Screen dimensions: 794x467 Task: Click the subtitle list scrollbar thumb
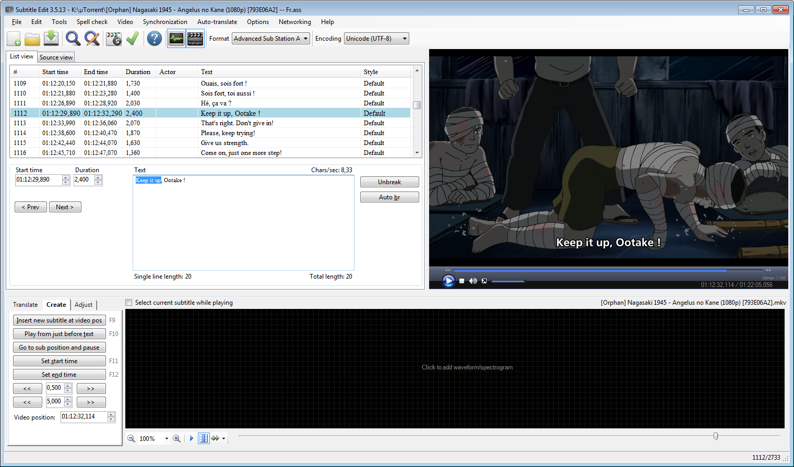click(417, 105)
